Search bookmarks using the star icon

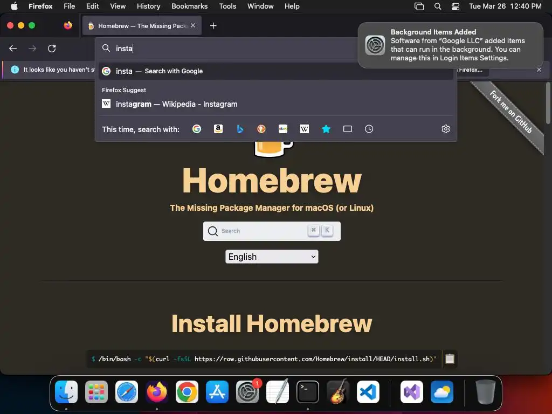tap(326, 129)
